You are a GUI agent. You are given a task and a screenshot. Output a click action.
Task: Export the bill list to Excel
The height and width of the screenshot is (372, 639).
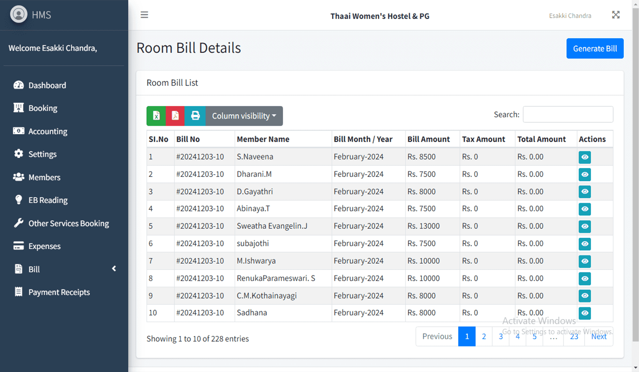(x=156, y=116)
